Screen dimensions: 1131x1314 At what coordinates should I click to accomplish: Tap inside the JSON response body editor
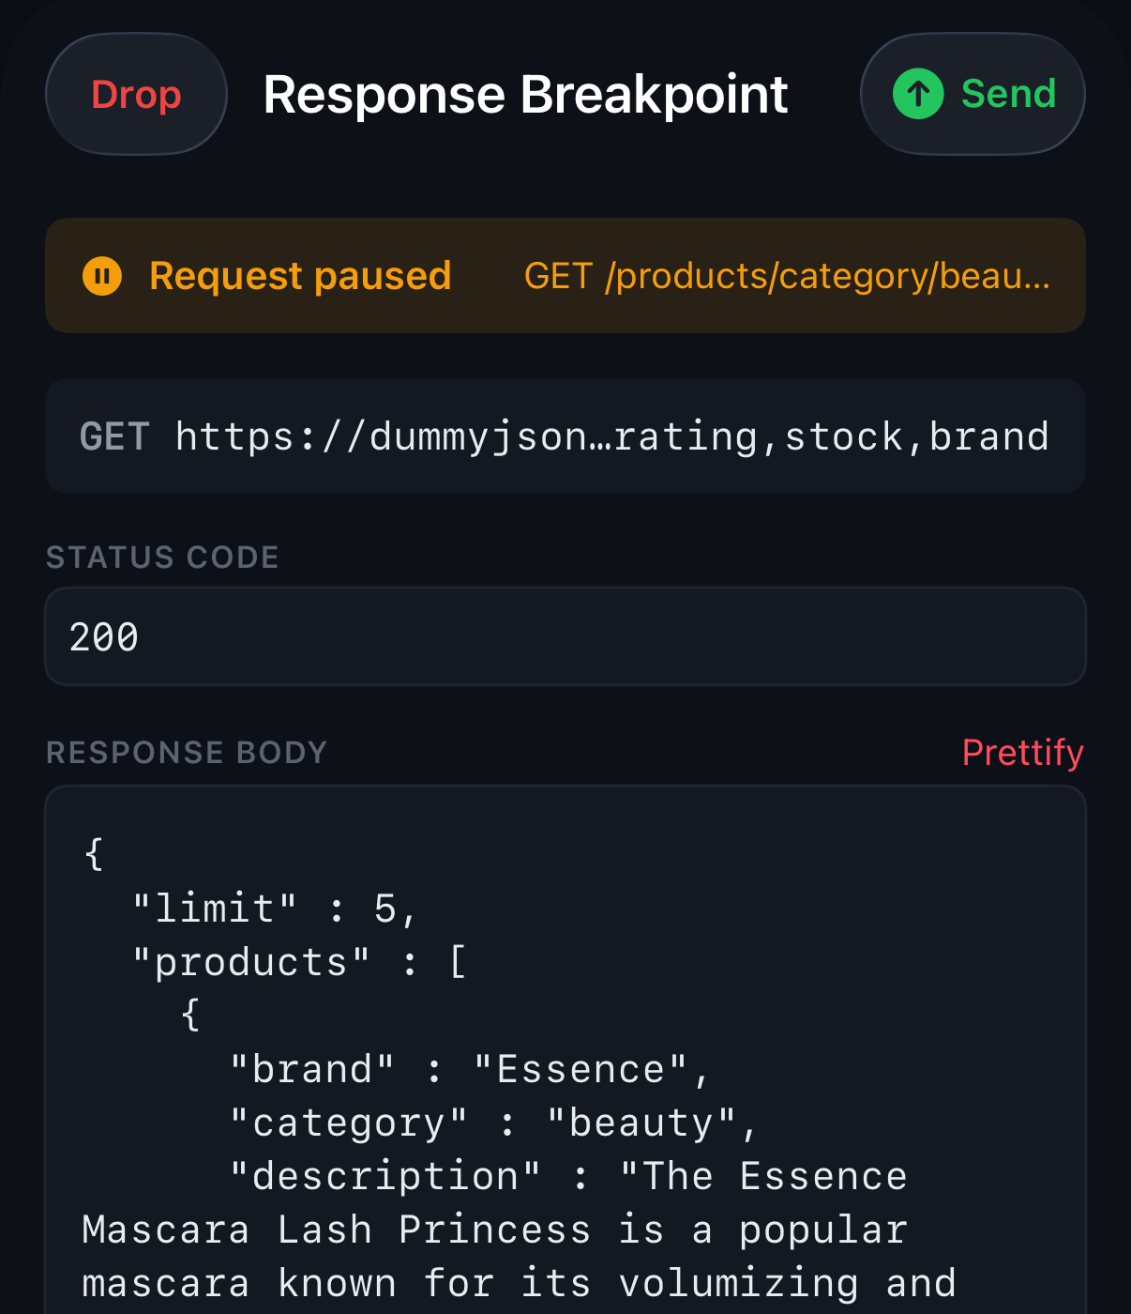563,1032
